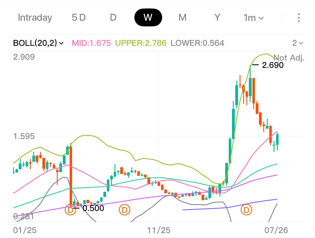Viewport: 315px width, 238px height.
Task: Click the Not Adj. price adjustment label
Action: click(x=289, y=58)
